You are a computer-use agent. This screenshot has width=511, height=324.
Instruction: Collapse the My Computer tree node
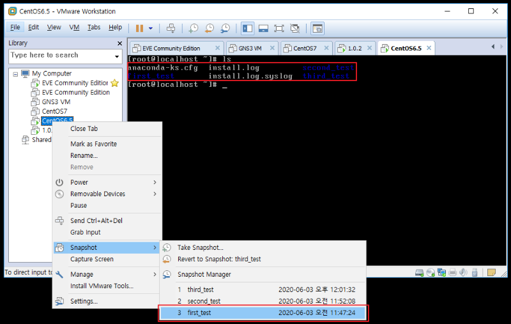coord(15,73)
